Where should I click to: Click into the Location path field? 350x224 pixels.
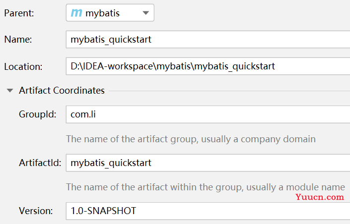coord(208,66)
